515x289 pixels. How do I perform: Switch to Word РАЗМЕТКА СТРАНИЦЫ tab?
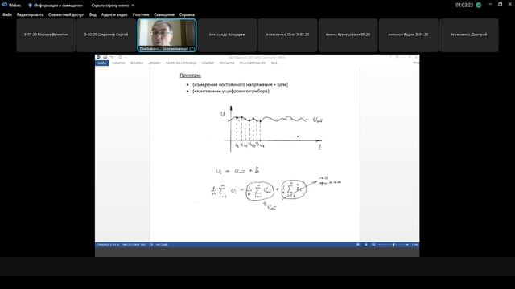coord(181,63)
